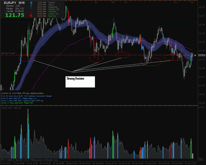The image size is (206, 165).
Task: Open the Spanish Flash GDP q/q headline
Action: pyautogui.click(x=22, y=101)
